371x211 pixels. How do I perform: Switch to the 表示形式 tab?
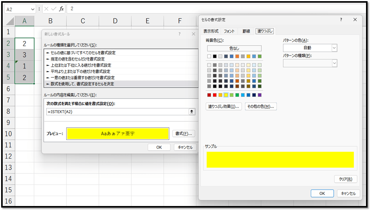pos(211,31)
